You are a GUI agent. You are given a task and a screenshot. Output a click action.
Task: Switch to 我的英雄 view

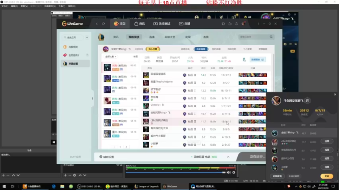[x=216, y=49]
